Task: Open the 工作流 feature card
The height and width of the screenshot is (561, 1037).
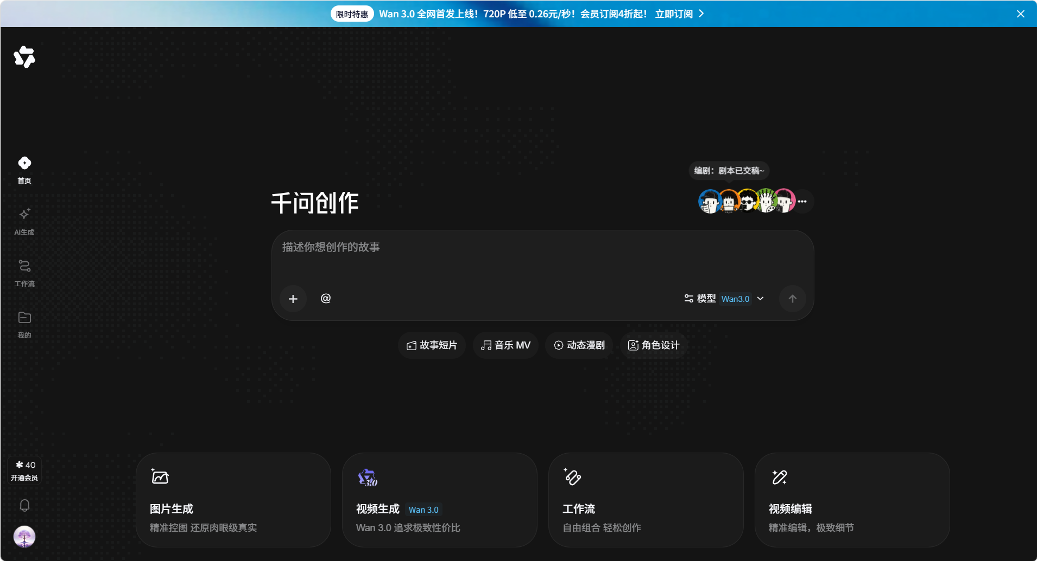Action: tap(646, 500)
